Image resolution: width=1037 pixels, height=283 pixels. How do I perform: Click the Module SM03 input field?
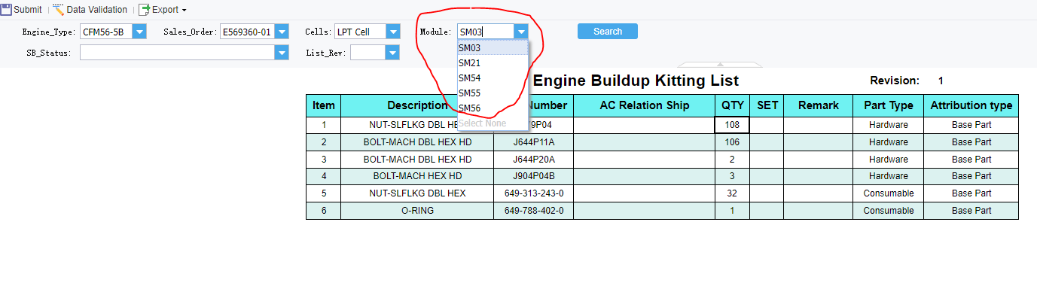(x=486, y=32)
